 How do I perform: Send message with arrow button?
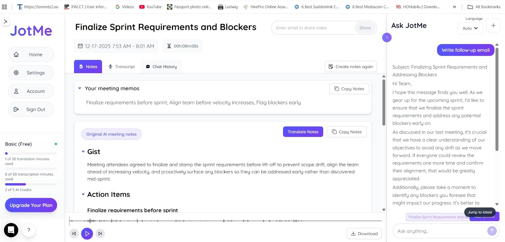coord(492,231)
